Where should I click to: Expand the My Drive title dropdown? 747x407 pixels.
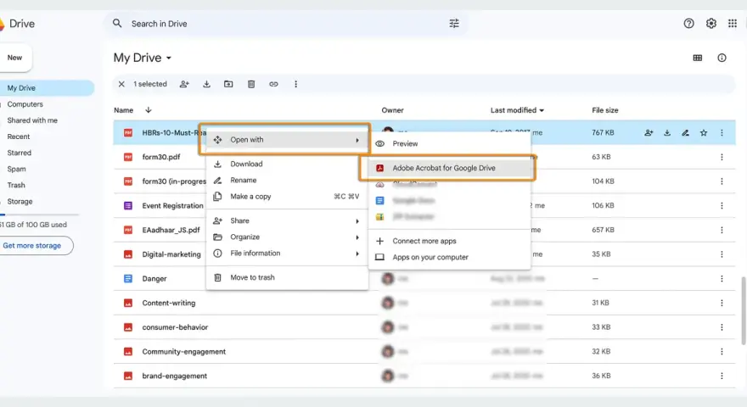169,58
